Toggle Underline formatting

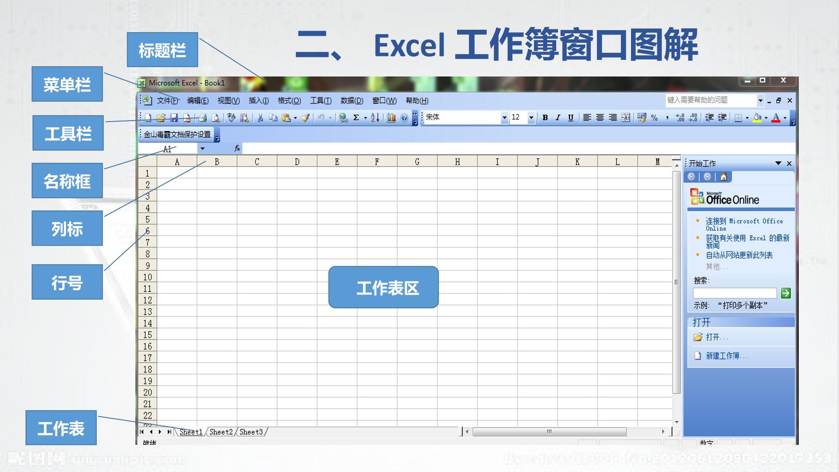pyautogui.click(x=571, y=118)
